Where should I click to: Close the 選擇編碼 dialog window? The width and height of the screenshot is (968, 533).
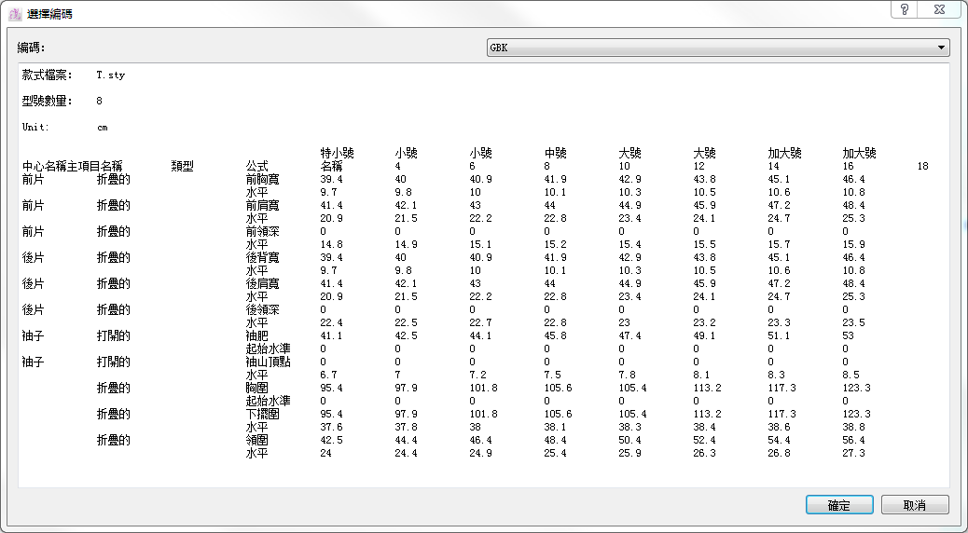click(x=941, y=9)
